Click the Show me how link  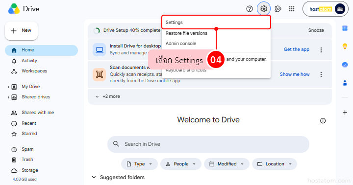point(295,74)
